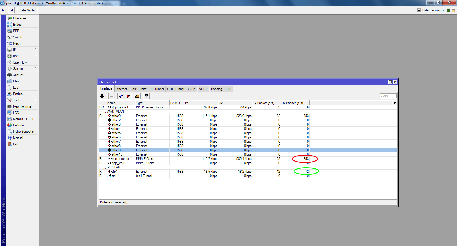Sort by Tx Packet (p/s) column header
Image resolution: width=457 pixels, height=246 pixels.
click(x=266, y=103)
